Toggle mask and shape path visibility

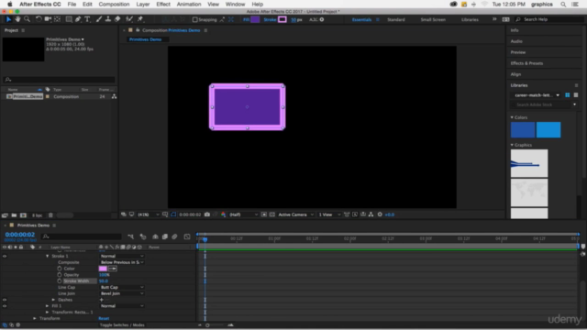pos(173,214)
